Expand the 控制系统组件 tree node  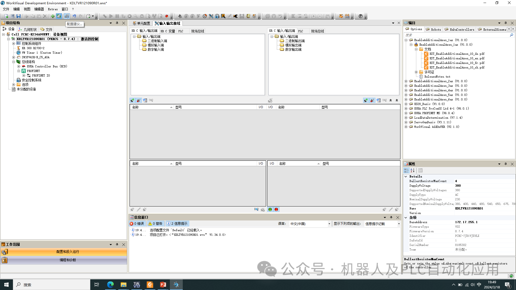13,44
